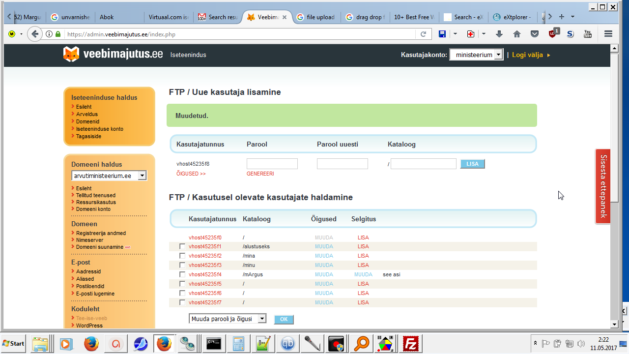629x354 pixels.
Task: Switch to the file upload tab
Action: 315,17
